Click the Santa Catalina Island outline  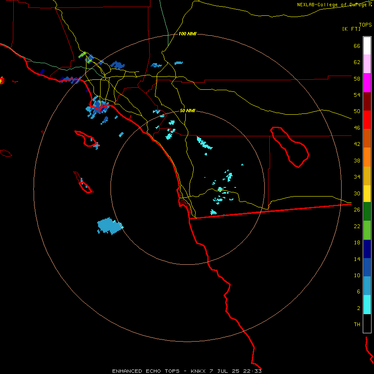click(x=87, y=139)
